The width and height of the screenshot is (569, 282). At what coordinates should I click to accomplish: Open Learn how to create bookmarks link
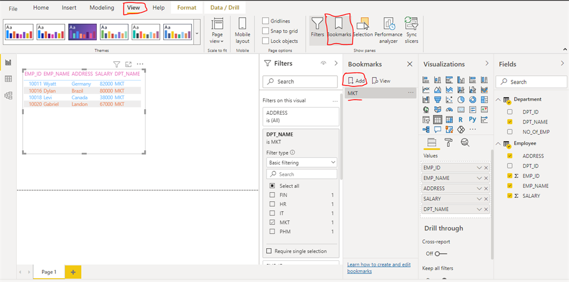pos(379,268)
